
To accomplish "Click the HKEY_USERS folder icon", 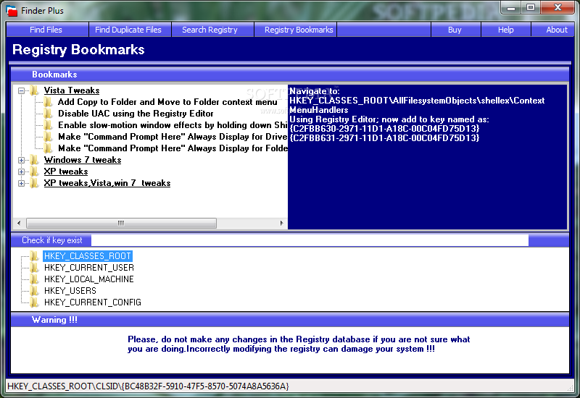I will [x=34, y=291].
